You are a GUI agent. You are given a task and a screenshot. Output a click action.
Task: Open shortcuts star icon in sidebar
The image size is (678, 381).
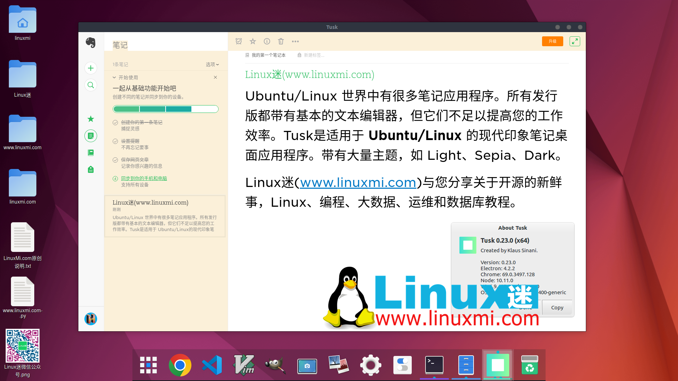[x=91, y=119]
